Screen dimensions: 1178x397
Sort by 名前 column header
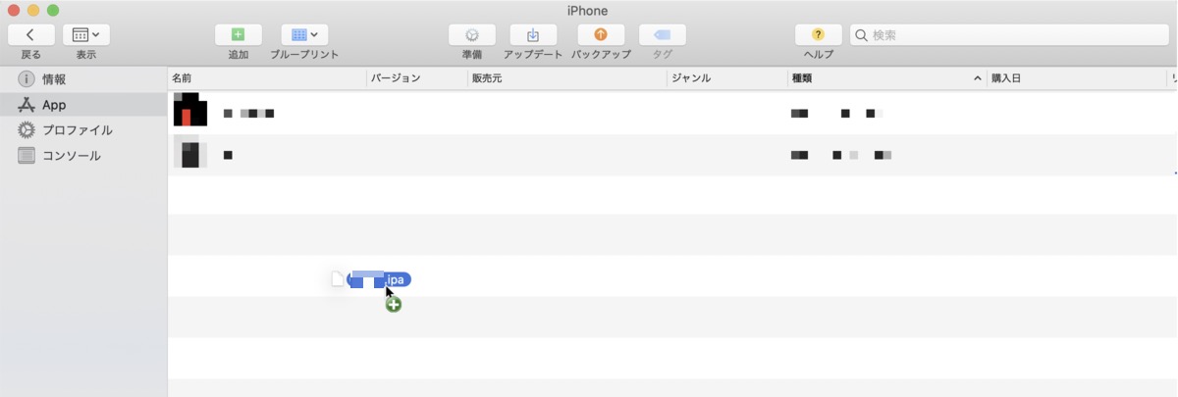(267, 78)
